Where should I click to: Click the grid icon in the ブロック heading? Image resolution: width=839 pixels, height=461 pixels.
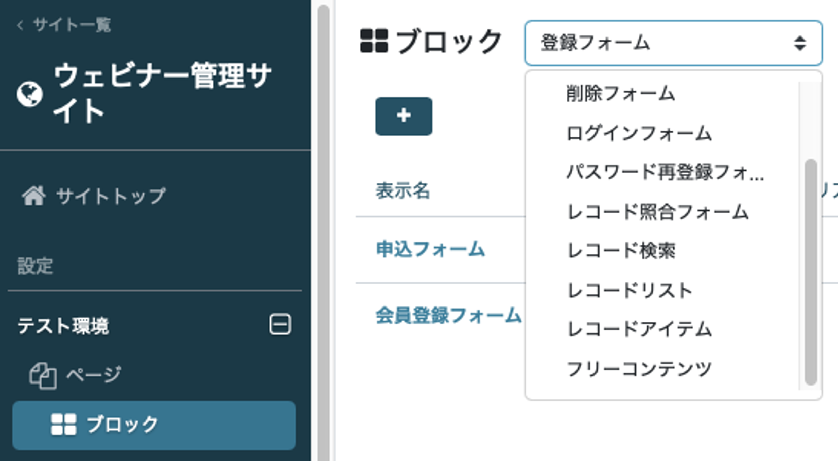pyautogui.click(x=374, y=41)
